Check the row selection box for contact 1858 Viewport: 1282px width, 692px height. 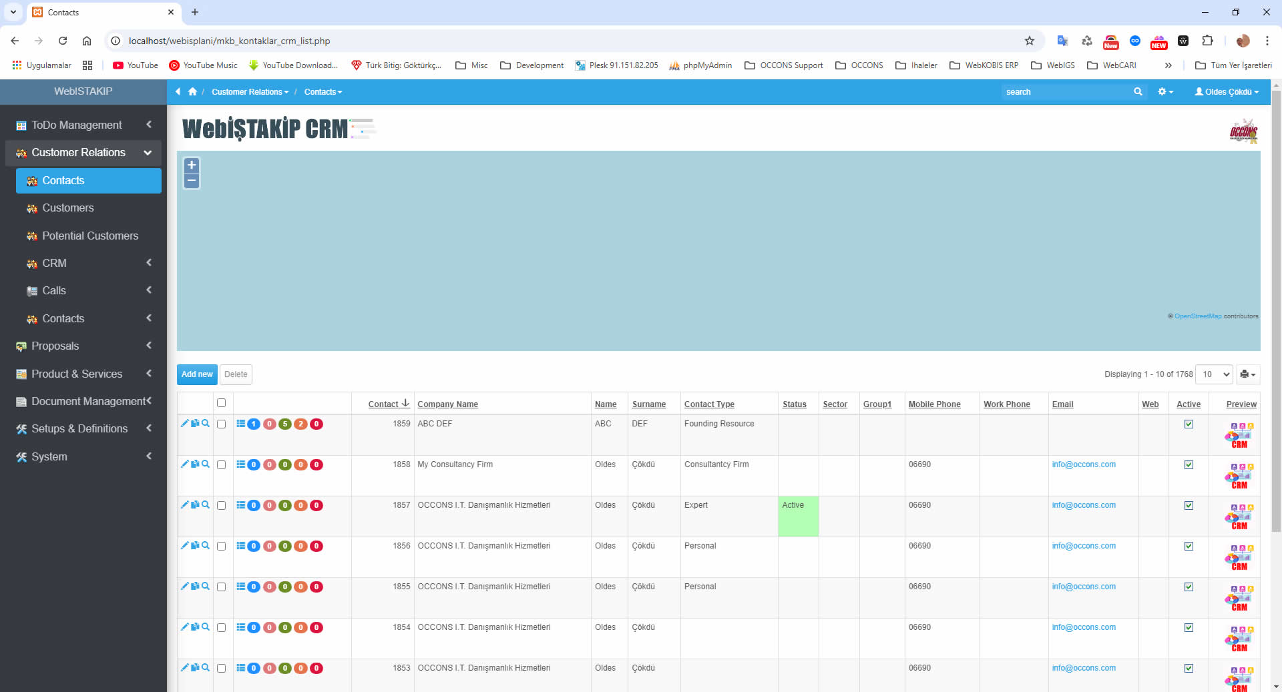221,464
